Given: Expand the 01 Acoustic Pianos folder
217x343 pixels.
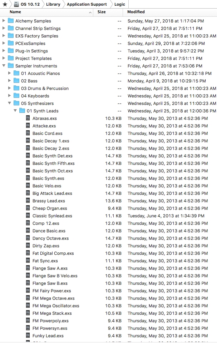Looking at the screenshot, I should [x=9, y=73].
